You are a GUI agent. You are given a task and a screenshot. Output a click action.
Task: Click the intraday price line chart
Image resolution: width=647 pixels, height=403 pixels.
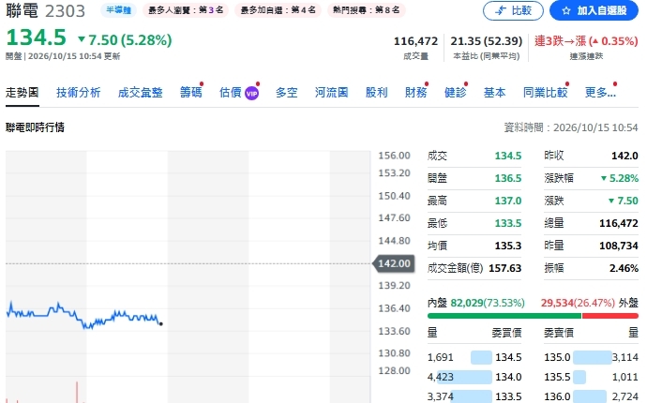coord(83,317)
